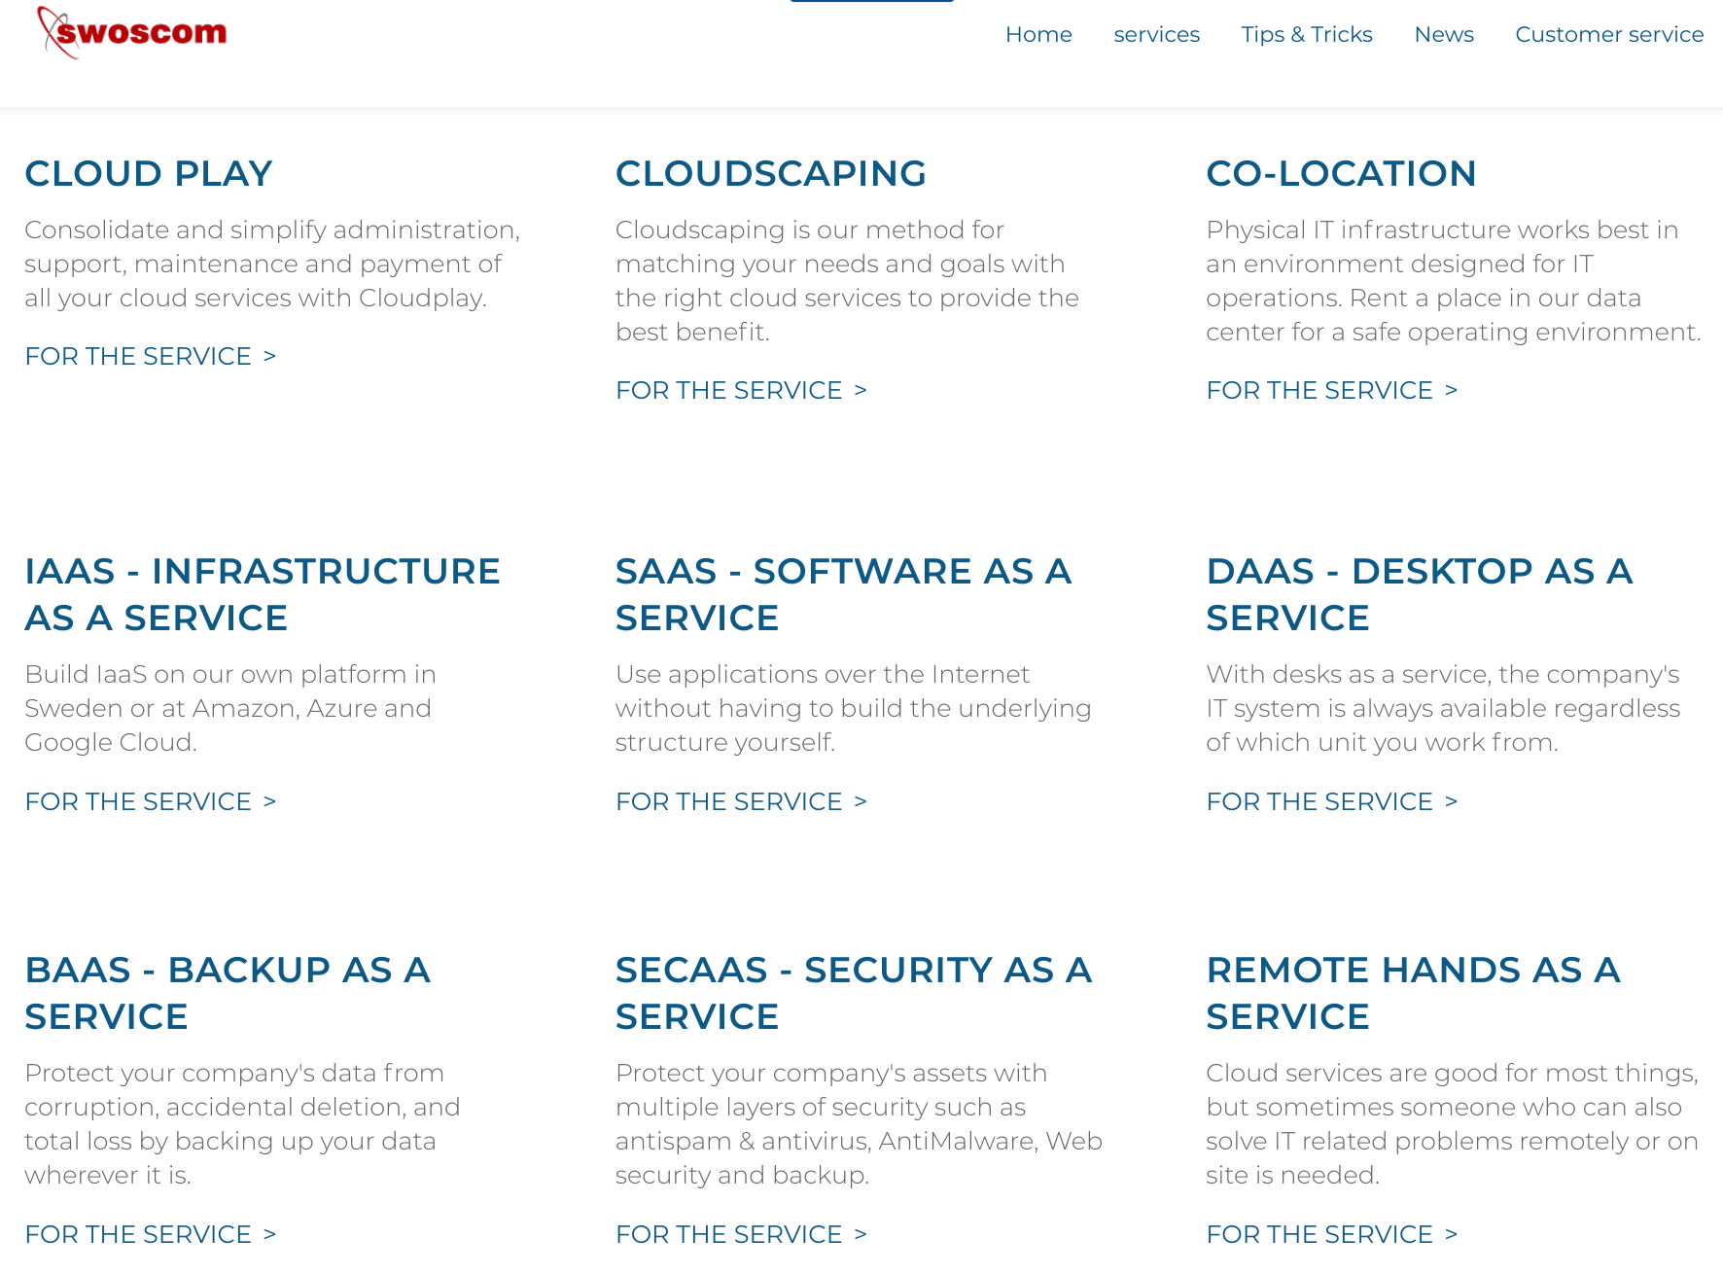Click the Cloudscaping heading
1723x1274 pixels.
pyautogui.click(x=770, y=173)
